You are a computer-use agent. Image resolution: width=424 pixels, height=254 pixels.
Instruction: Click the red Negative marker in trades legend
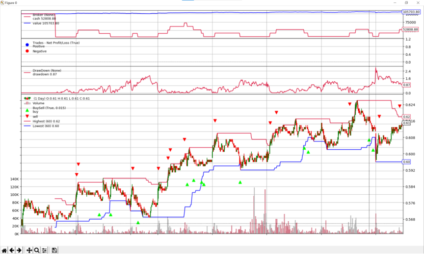pos(27,51)
